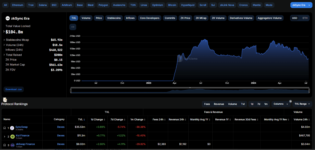This screenshot has height=150, width=315.
Task: Switch chart denomination to USD
Action: [295, 18]
